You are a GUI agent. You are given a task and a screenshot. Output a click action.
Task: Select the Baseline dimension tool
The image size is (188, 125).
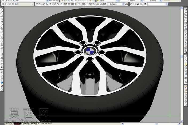coord(69,4)
